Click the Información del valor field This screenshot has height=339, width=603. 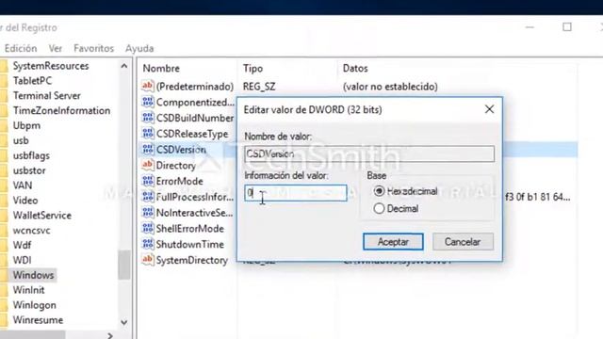295,192
